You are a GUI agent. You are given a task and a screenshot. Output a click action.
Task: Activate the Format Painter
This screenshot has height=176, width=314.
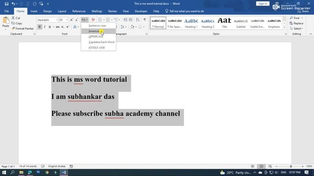click(x=23, y=28)
